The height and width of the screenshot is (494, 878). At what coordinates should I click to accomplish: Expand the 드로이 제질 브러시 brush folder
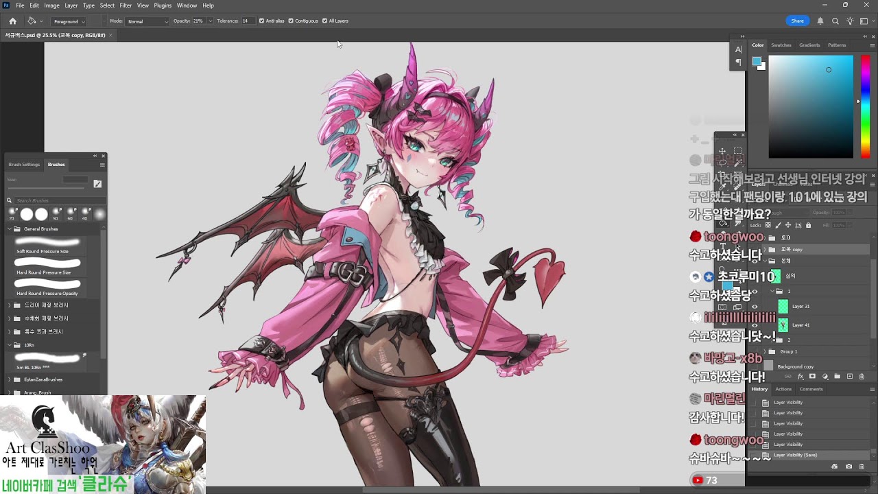pos(10,305)
